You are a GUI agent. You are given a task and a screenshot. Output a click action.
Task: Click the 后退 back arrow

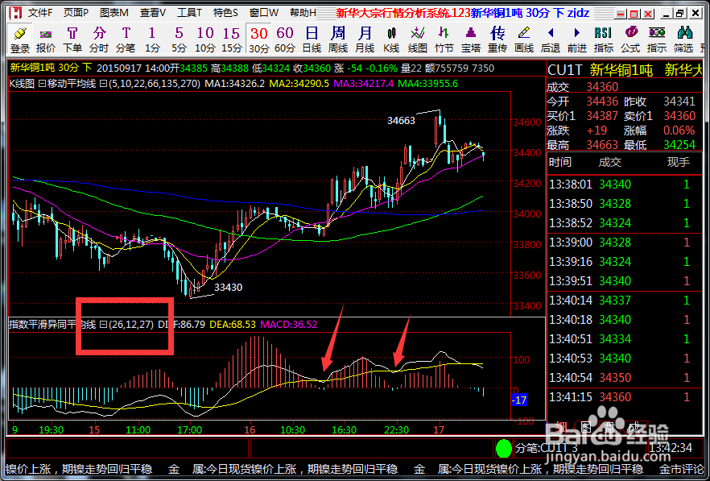[x=551, y=39]
